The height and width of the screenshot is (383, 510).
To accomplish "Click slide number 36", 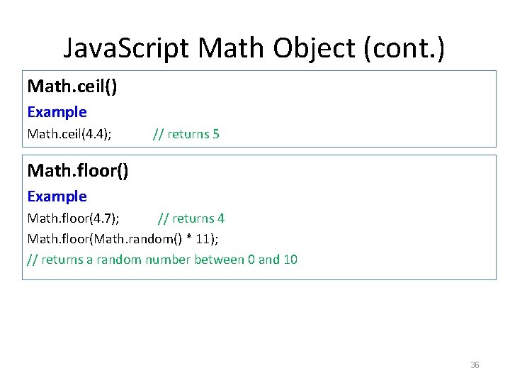I will tap(475, 365).
